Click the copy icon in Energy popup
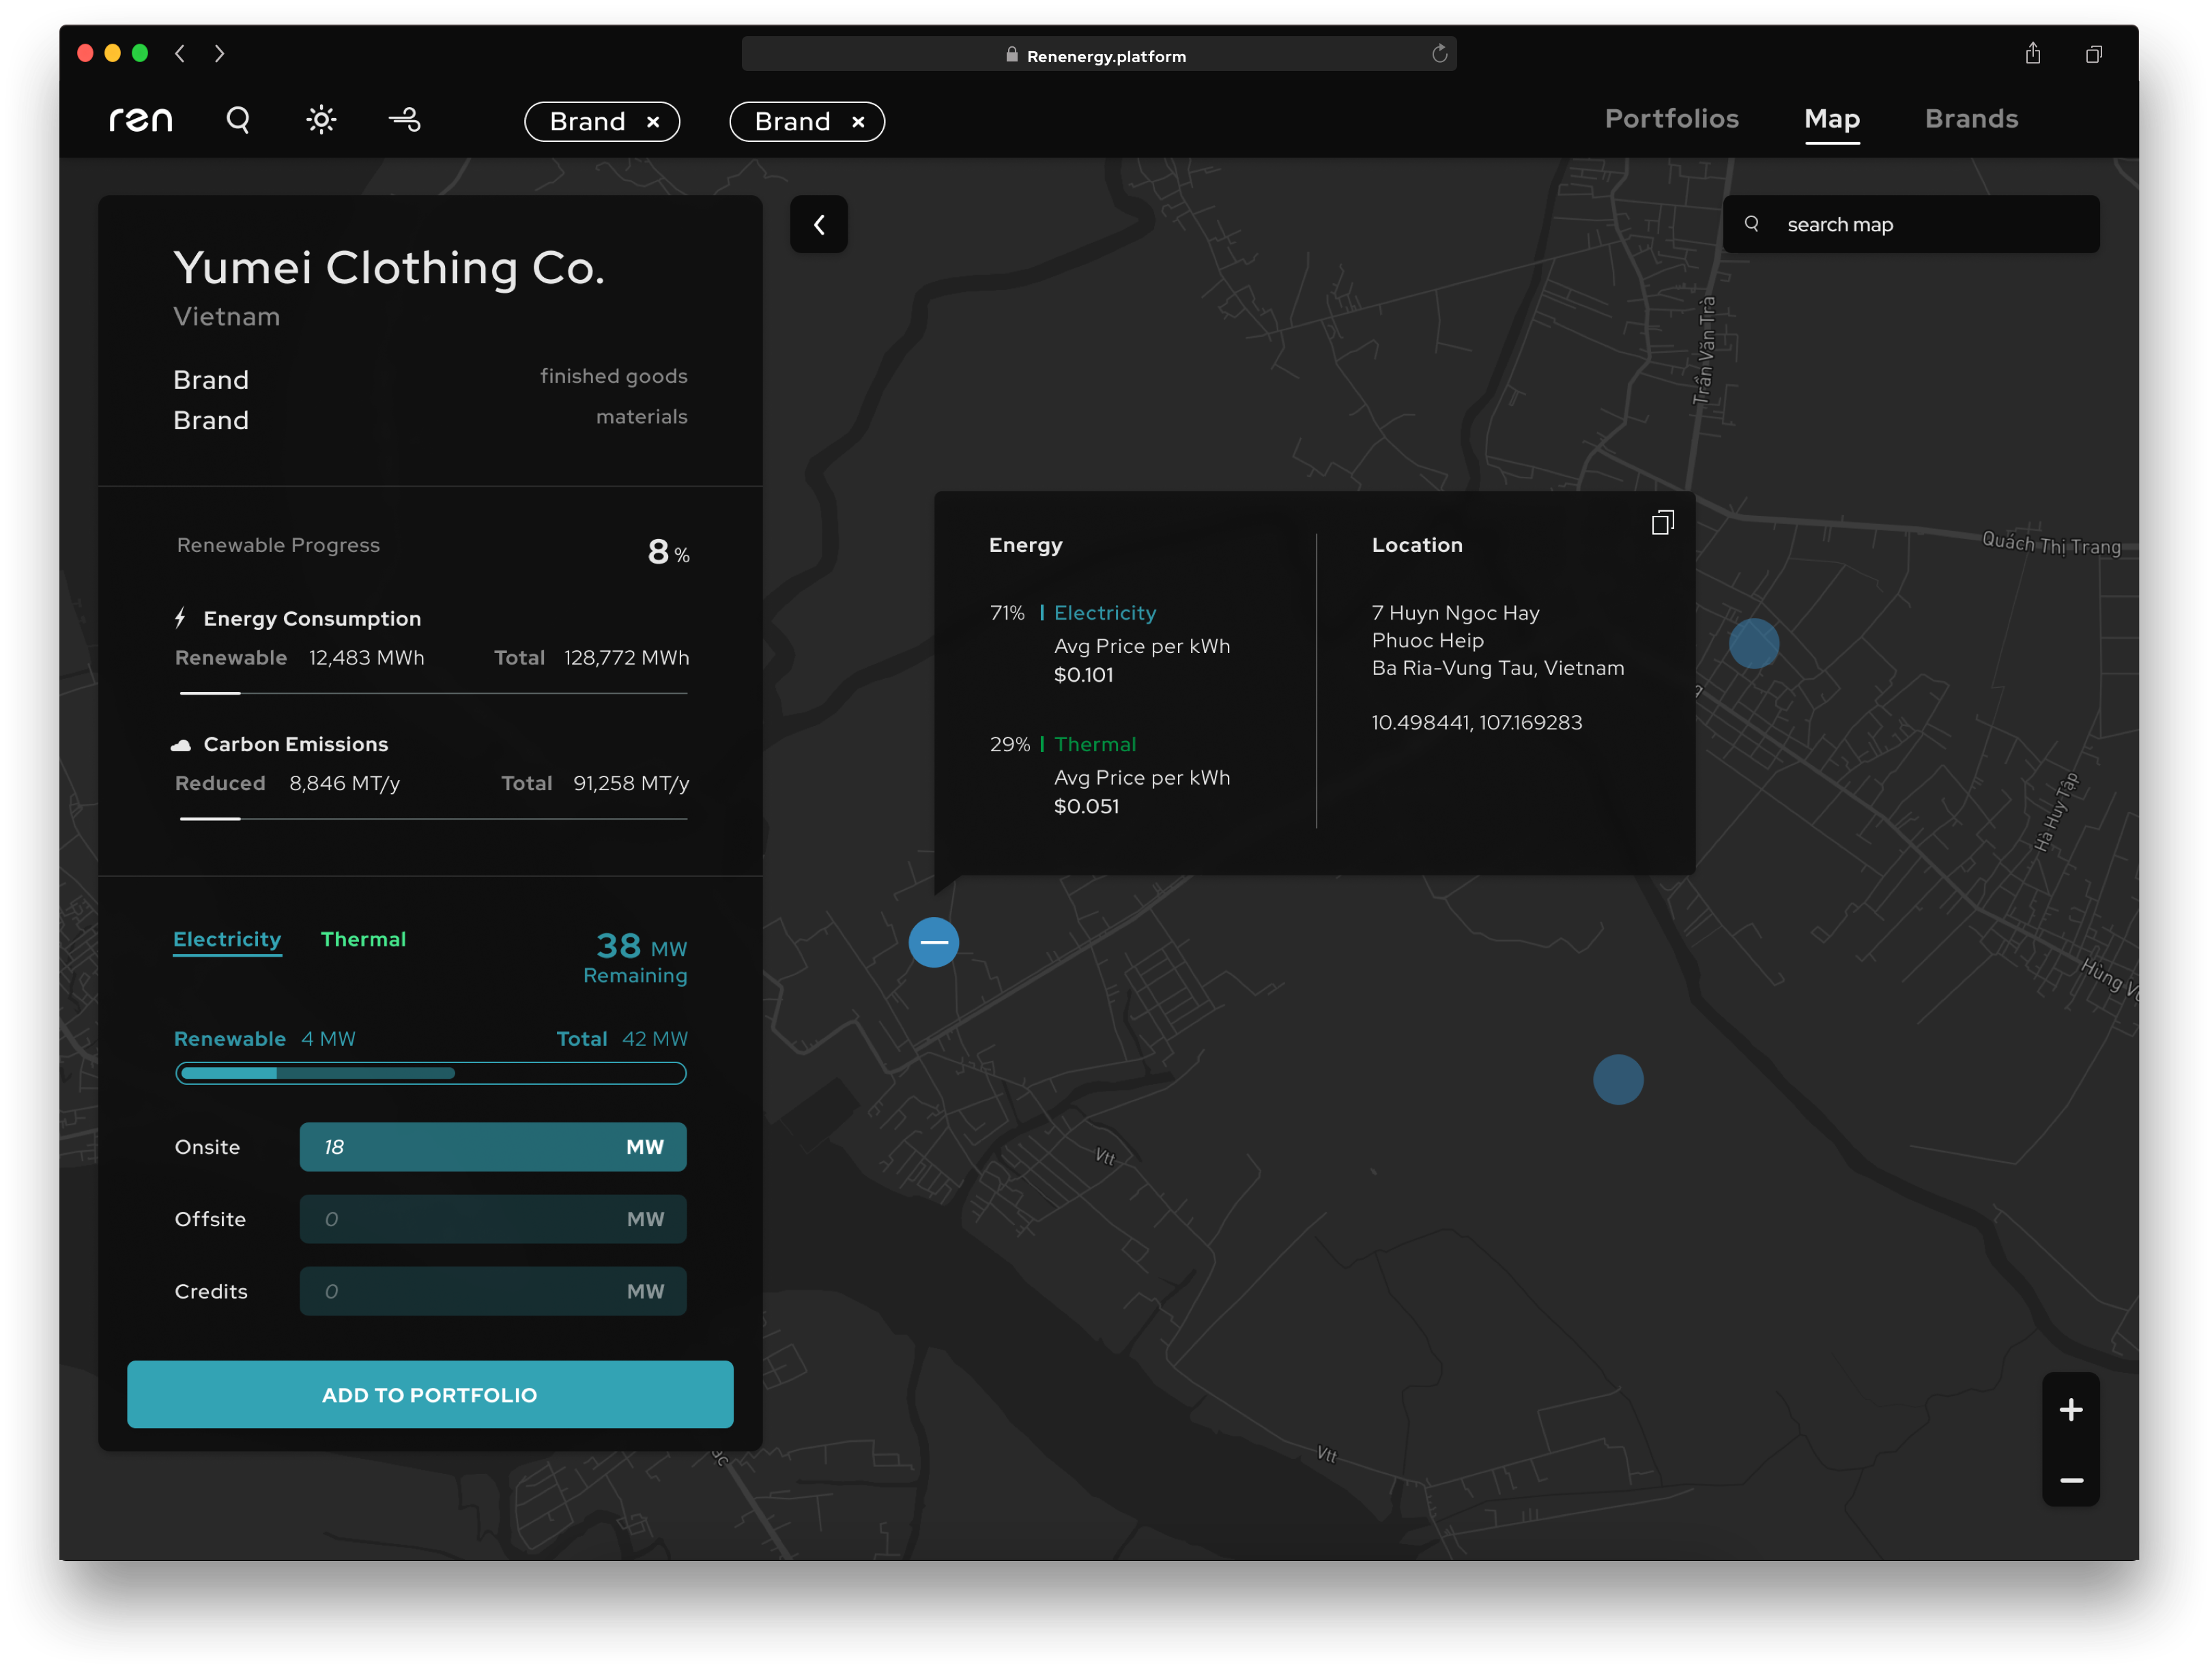This screenshot has height=1669, width=2212. pyautogui.click(x=1662, y=523)
